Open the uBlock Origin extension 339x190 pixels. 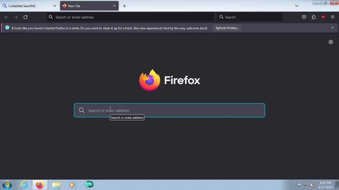pos(323,17)
